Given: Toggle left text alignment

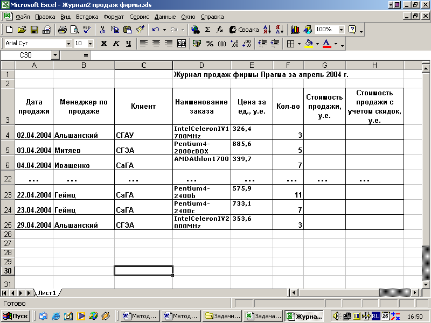Looking at the screenshot, I should (144, 44).
